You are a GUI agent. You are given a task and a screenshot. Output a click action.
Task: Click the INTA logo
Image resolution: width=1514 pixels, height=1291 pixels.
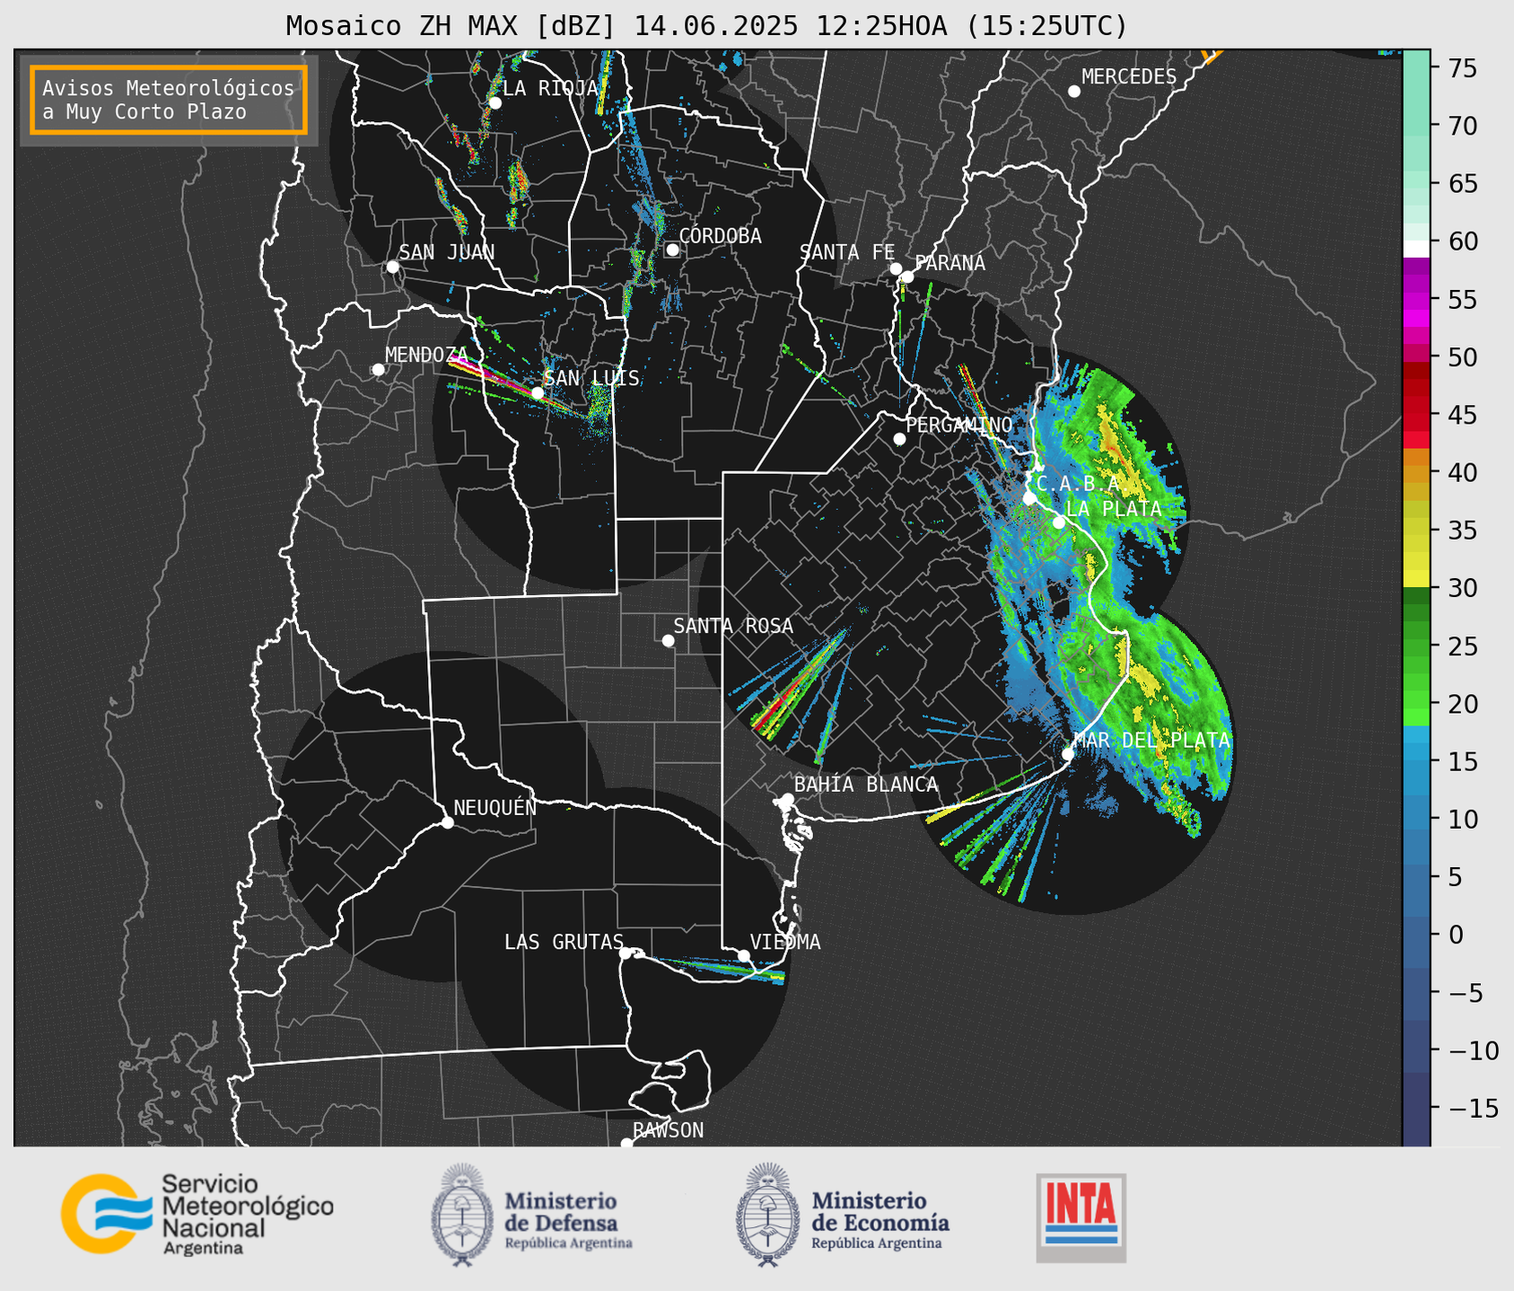click(1081, 1217)
